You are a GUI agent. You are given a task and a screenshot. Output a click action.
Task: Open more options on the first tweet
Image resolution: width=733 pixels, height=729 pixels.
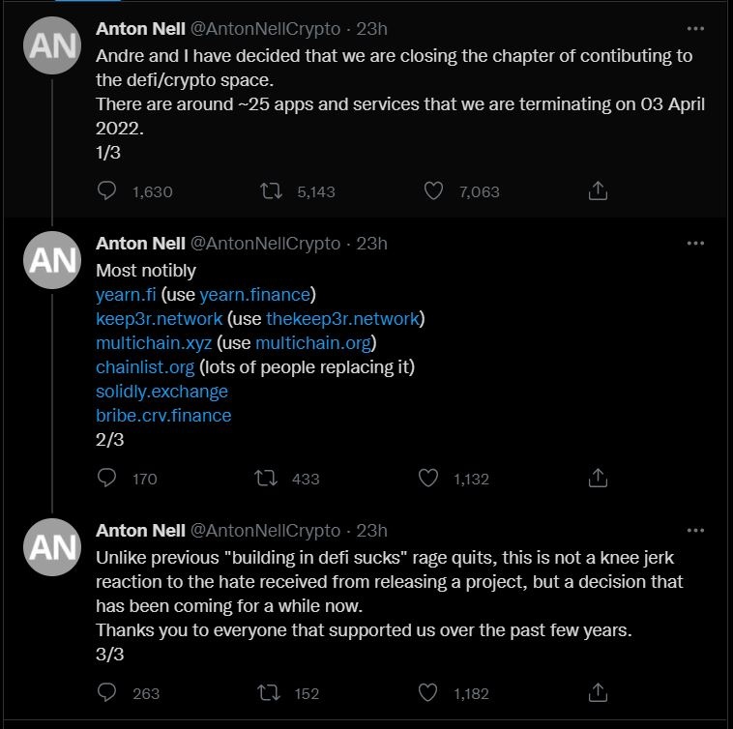click(x=695, y=28)
